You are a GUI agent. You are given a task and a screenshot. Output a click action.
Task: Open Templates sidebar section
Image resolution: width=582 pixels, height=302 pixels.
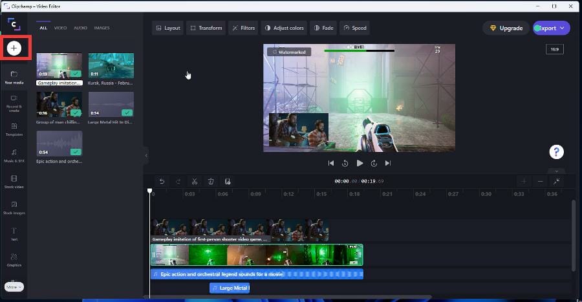click(14, 129)
